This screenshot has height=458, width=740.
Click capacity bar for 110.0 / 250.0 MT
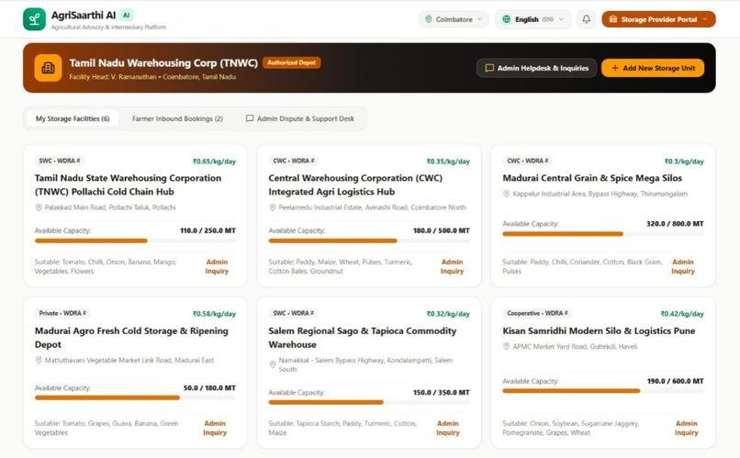(x=135, y=240)
